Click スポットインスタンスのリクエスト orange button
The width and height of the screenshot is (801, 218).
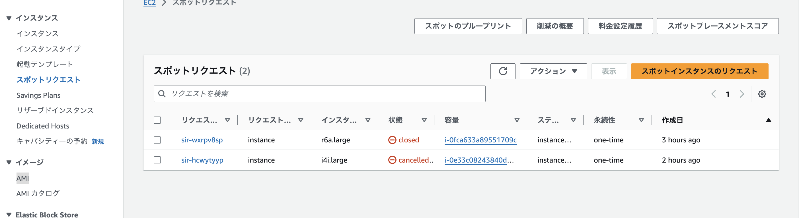click(x=699, y=71)
